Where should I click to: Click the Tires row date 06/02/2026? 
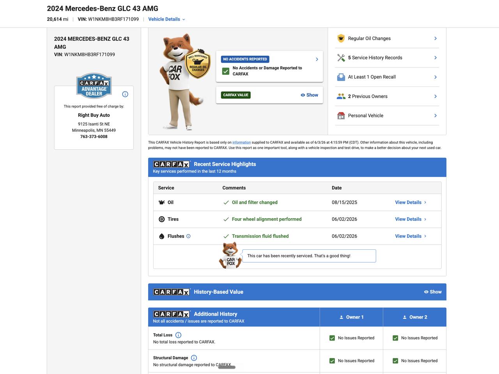pyautogui.click(x=345, y=219)
